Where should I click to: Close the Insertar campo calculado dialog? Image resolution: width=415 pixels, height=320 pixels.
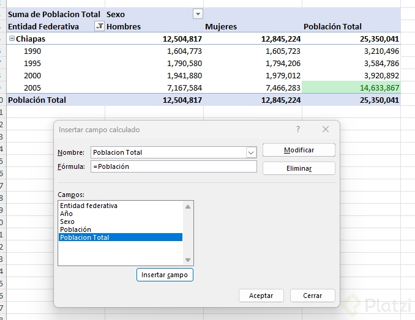(326, 129)
